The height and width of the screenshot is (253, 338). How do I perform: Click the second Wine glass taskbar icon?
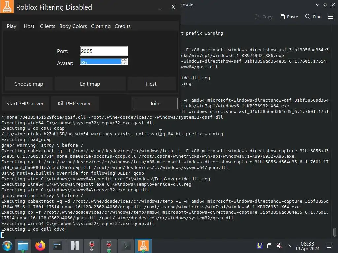point(109,246)
